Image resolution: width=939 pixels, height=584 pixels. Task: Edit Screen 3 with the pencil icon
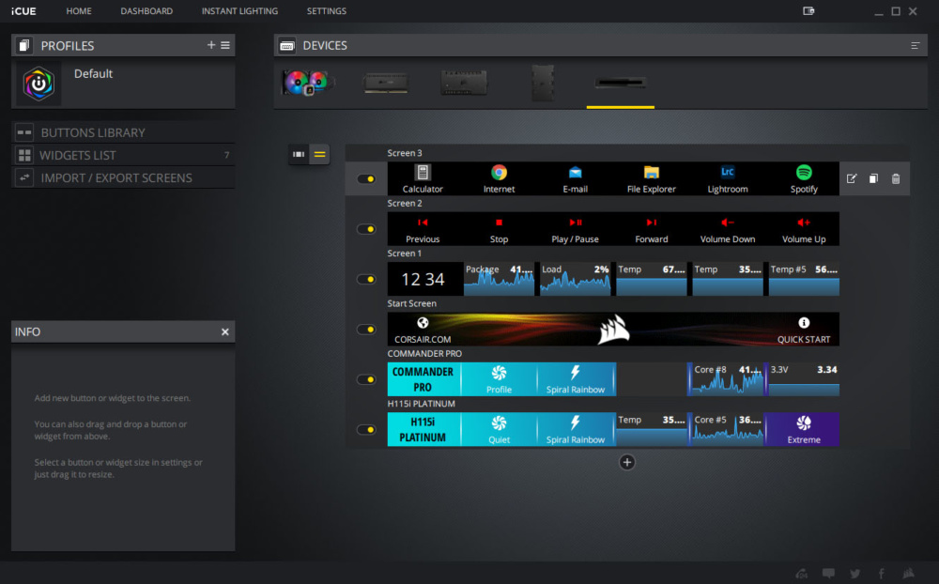tap(852, 178)
